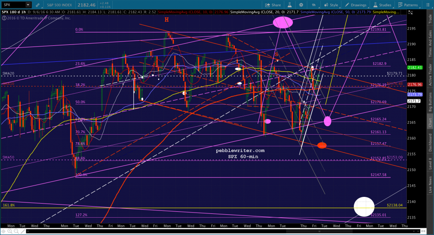
Task: Click the 161.8% Fibonacci label
Action: click(x=8, y=205)
